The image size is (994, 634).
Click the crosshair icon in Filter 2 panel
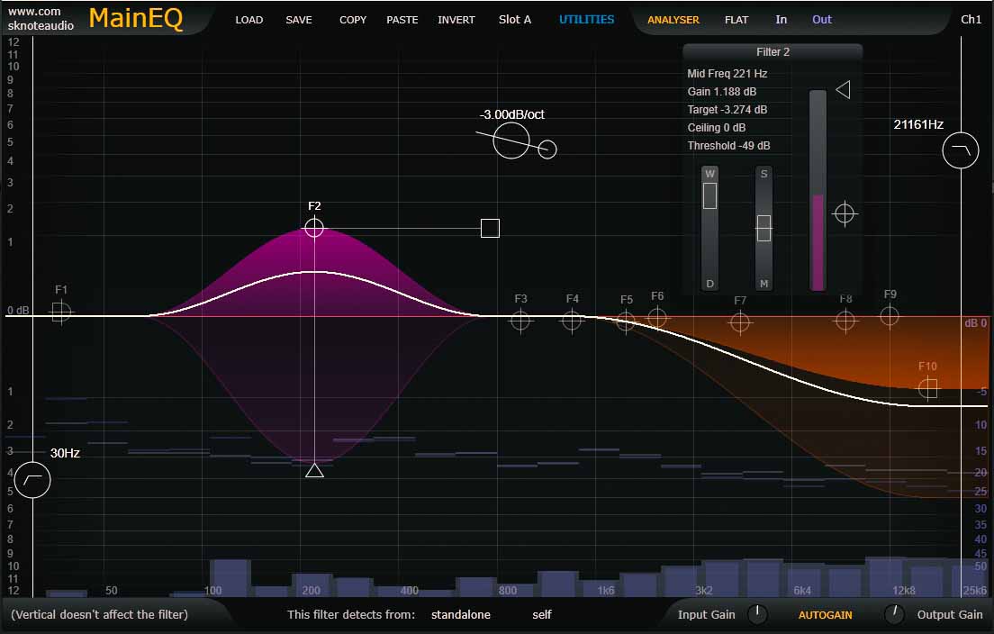coord(844,213)
